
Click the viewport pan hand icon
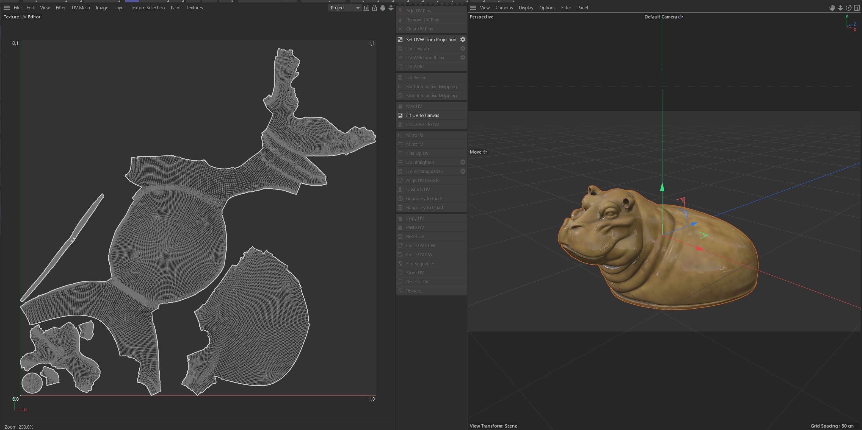tap(832, 8)
